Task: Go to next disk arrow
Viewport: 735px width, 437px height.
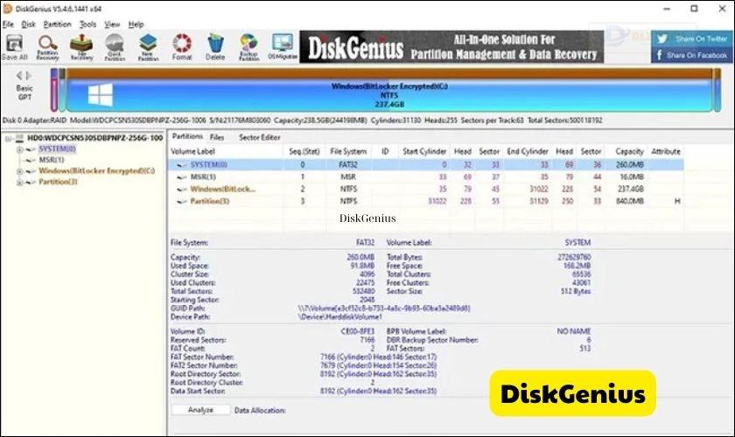Action: (29, 75)
